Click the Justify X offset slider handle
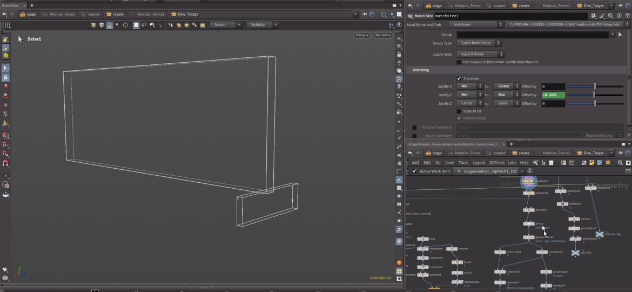The width and height of the screenshot is (632, 292). [595, 87]
